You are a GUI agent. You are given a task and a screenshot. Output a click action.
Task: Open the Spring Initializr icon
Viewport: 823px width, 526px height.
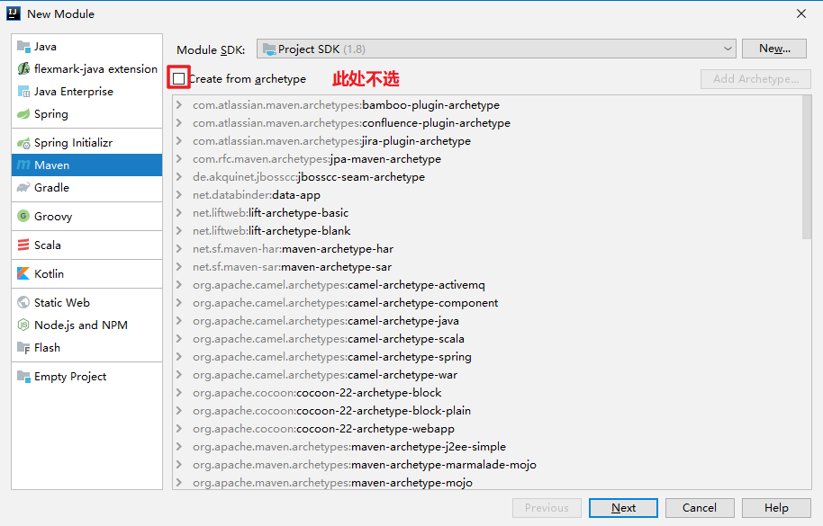23,143
